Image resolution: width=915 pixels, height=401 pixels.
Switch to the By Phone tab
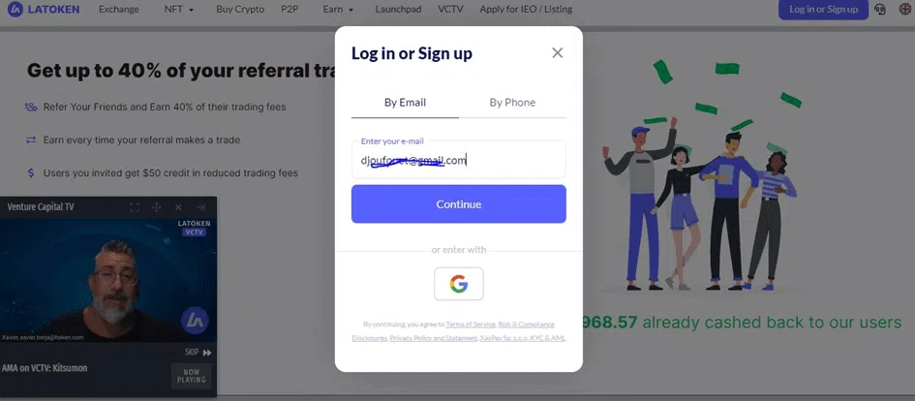512,103
